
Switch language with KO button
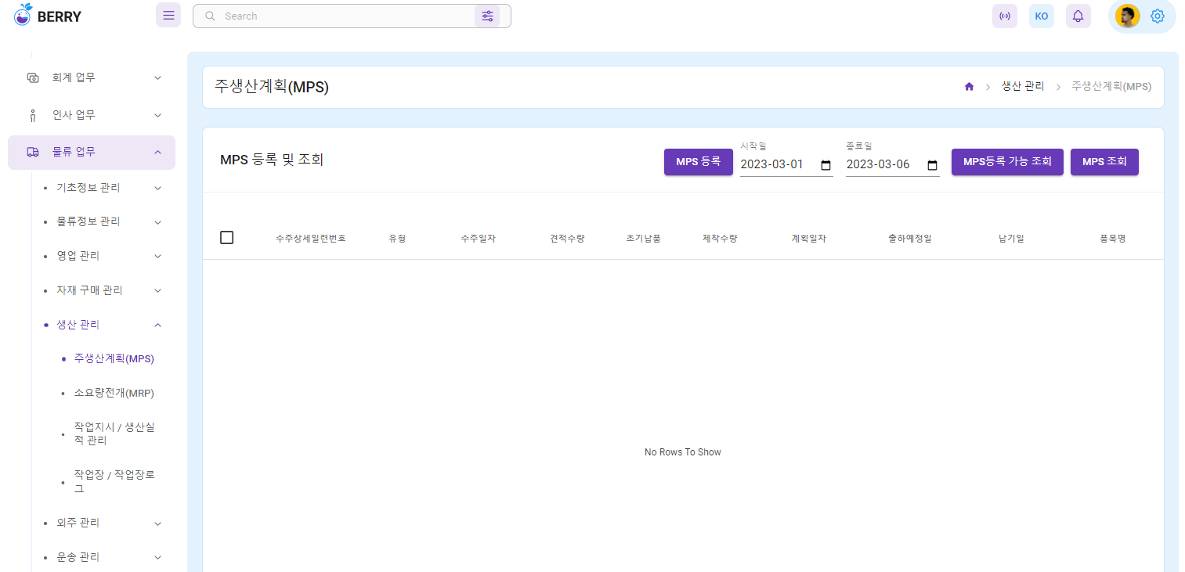tap(1042, 16)
